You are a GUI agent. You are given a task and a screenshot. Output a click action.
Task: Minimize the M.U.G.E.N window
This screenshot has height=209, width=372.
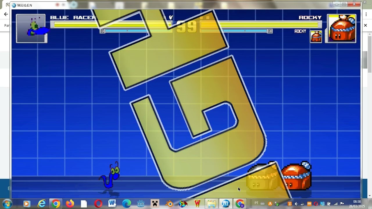point(337,4)
